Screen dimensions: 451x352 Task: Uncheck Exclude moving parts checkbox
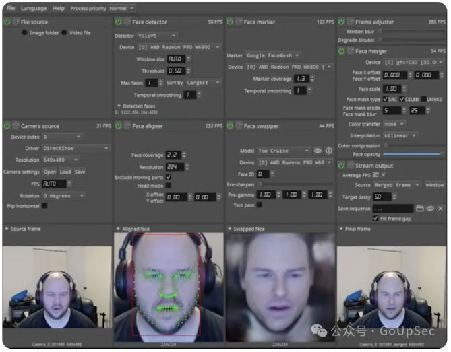(x=169, y=177)
